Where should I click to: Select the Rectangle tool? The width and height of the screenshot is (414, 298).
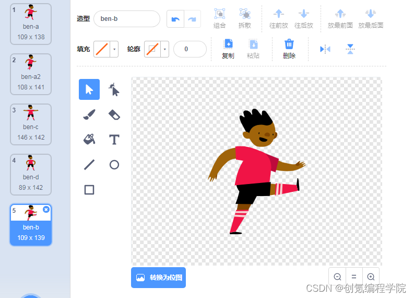tap(89, 190)
